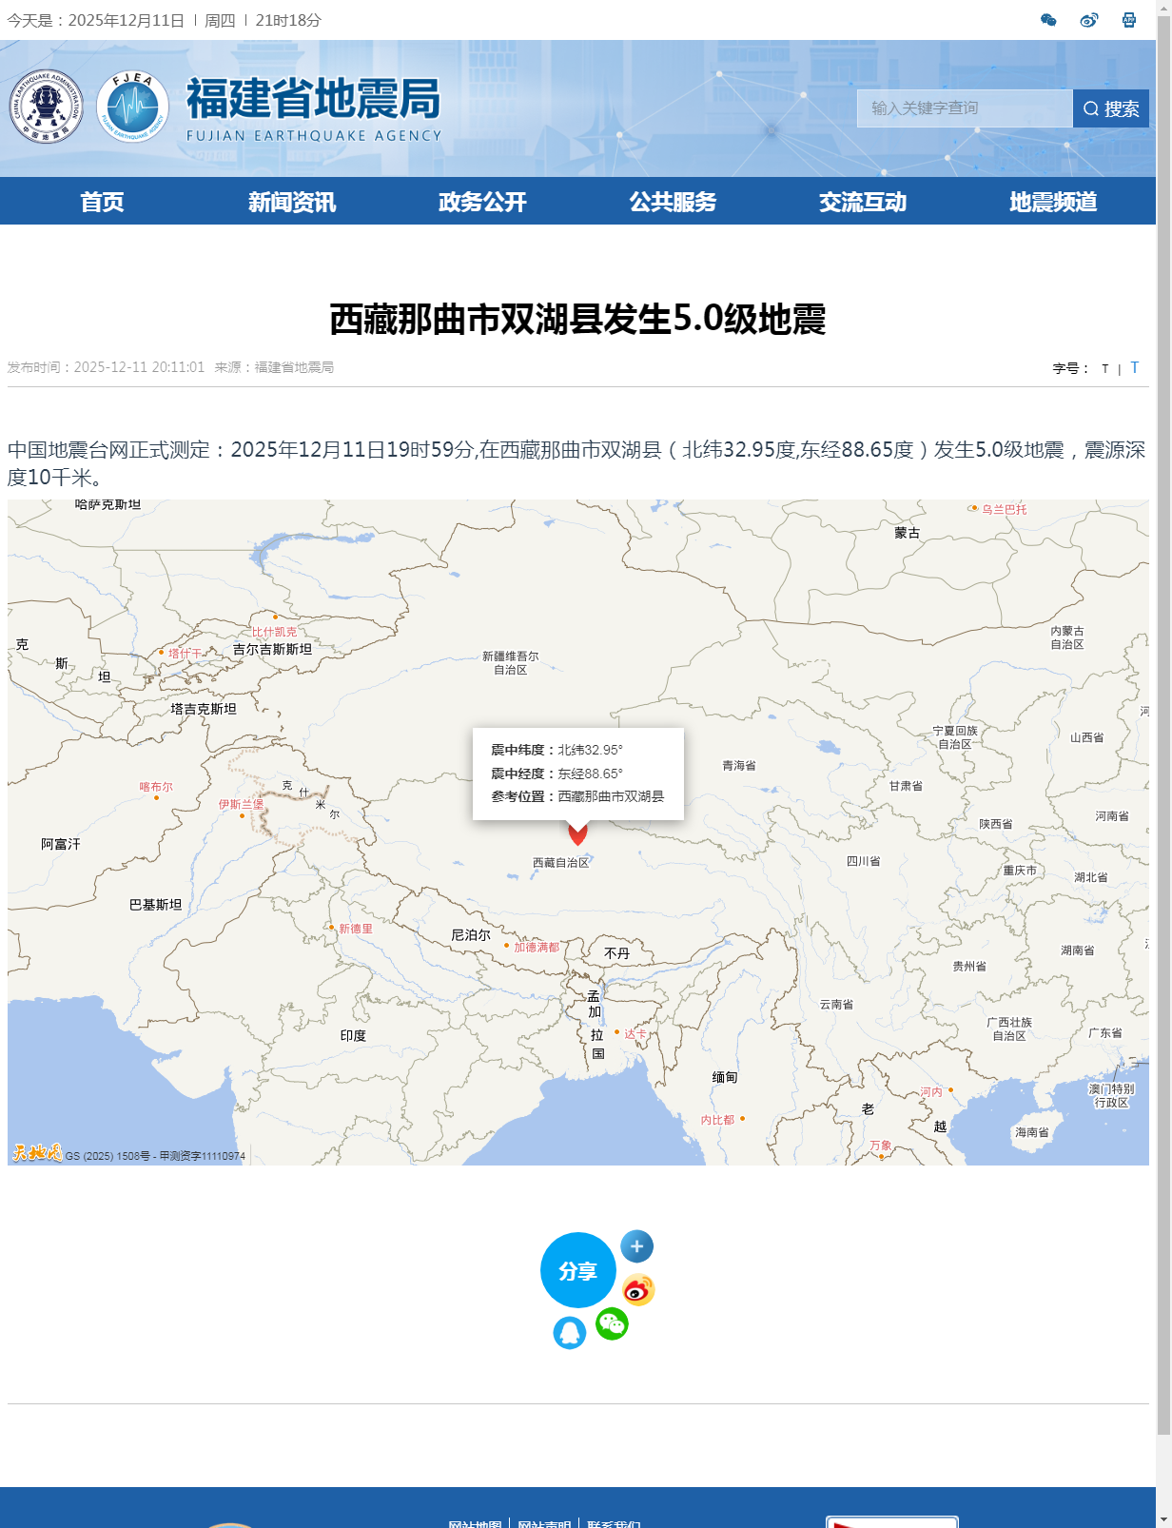The height and width of the screenshot is (1528, 1172).
Task: Share to QQ via penguin icon
Action: pos(570,1333)
